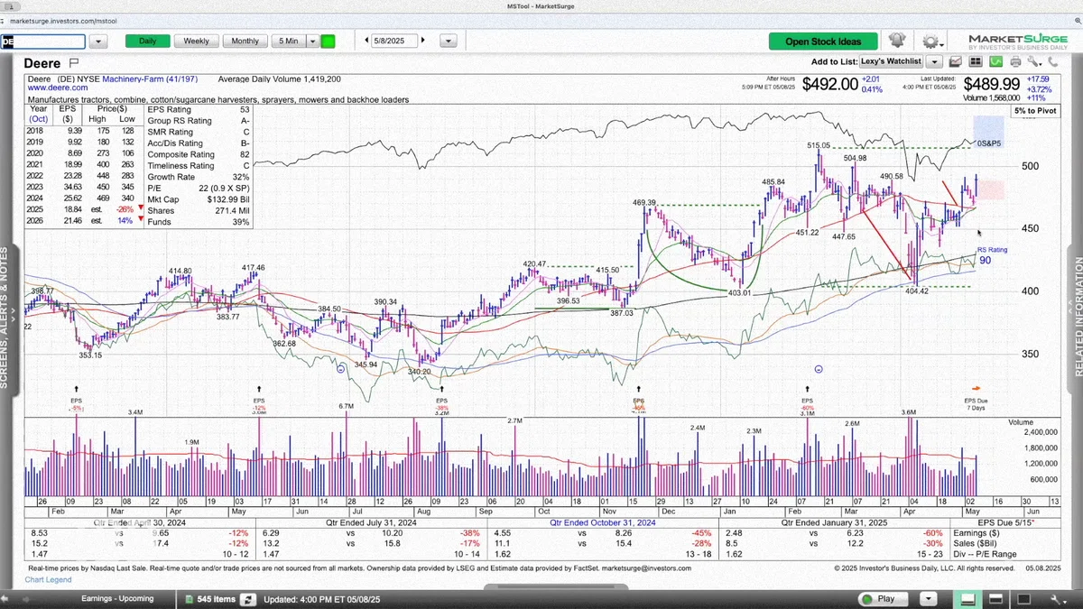Click the phone support icon
The height and width of the screenshot is (609, 1083).
coord(1053,61)
